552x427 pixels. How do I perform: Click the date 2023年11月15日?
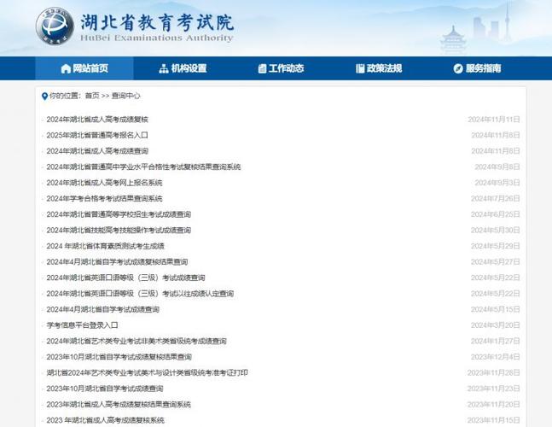[x=494, y=421]
